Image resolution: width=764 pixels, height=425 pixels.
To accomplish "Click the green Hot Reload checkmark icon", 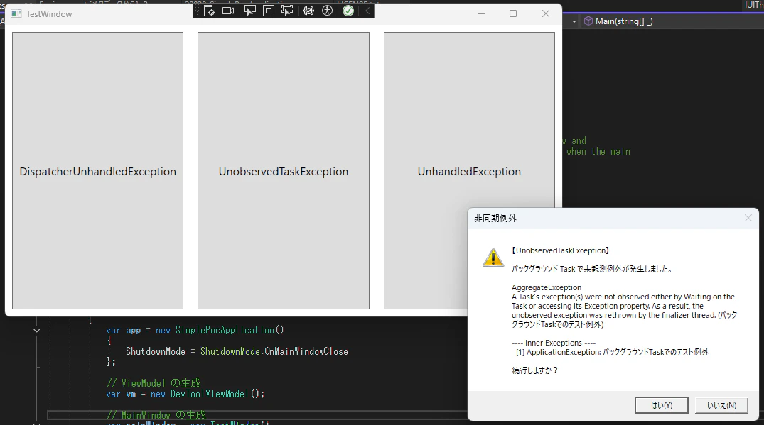I will [x=348, y=11].
